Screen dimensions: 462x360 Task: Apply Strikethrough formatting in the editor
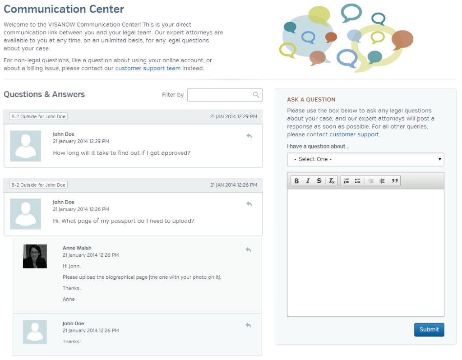coord(319,181)
